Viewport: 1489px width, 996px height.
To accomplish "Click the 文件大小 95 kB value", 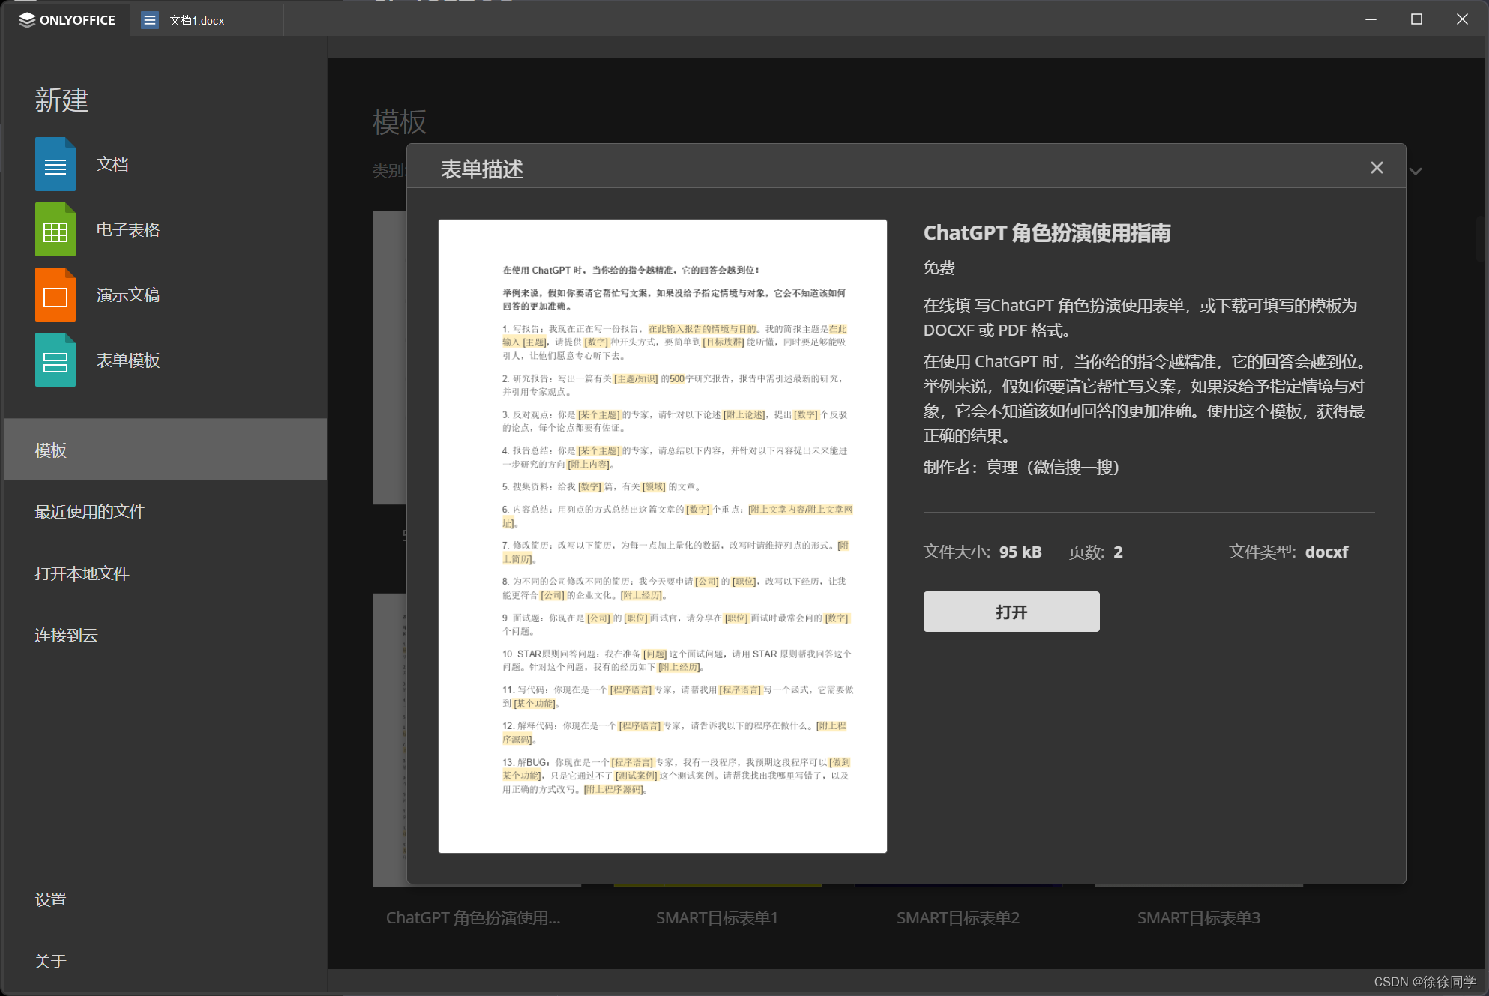I will [x=1020, y=552].
